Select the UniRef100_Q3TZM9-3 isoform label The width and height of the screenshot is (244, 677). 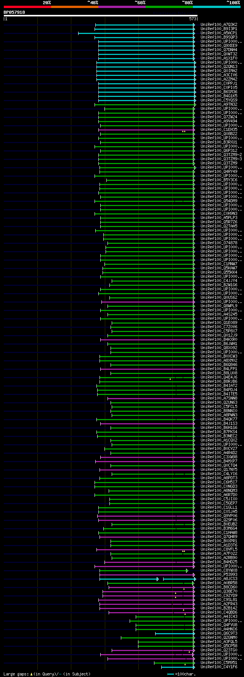click(x=221, y=159)
